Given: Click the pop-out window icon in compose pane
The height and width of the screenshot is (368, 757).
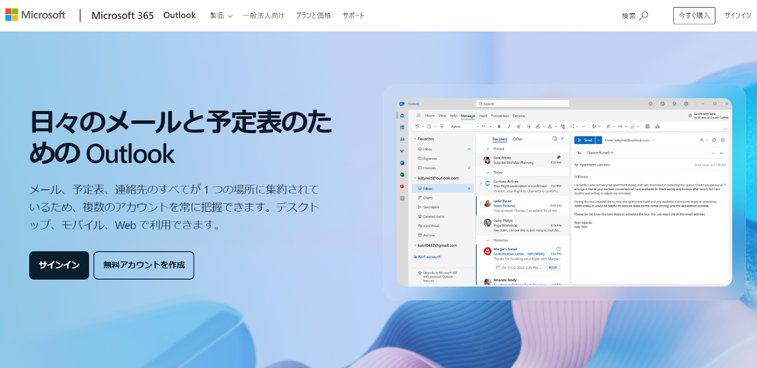Looking at the screenshot, I should (714, 140).
